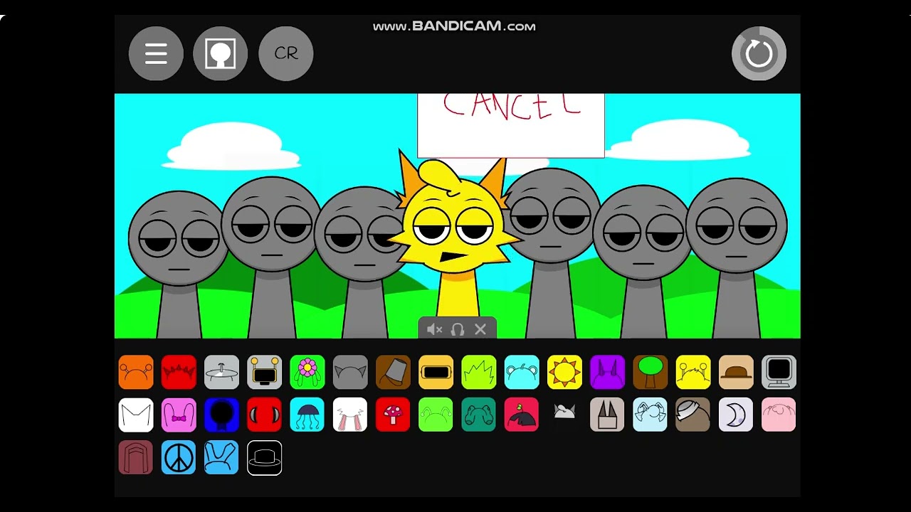
Task: Choose the blue peace-sign sound icon
Action: [x=179, y=458]
